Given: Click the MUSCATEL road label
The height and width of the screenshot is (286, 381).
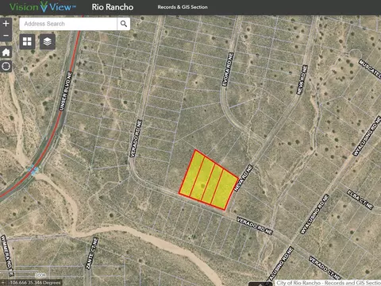Looking at the screenshot, I should click(x=370, y=68).
